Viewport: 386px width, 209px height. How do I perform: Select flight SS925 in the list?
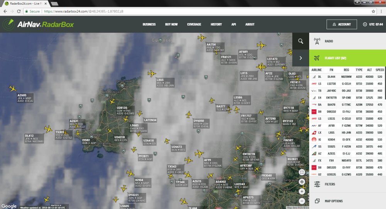347,146
